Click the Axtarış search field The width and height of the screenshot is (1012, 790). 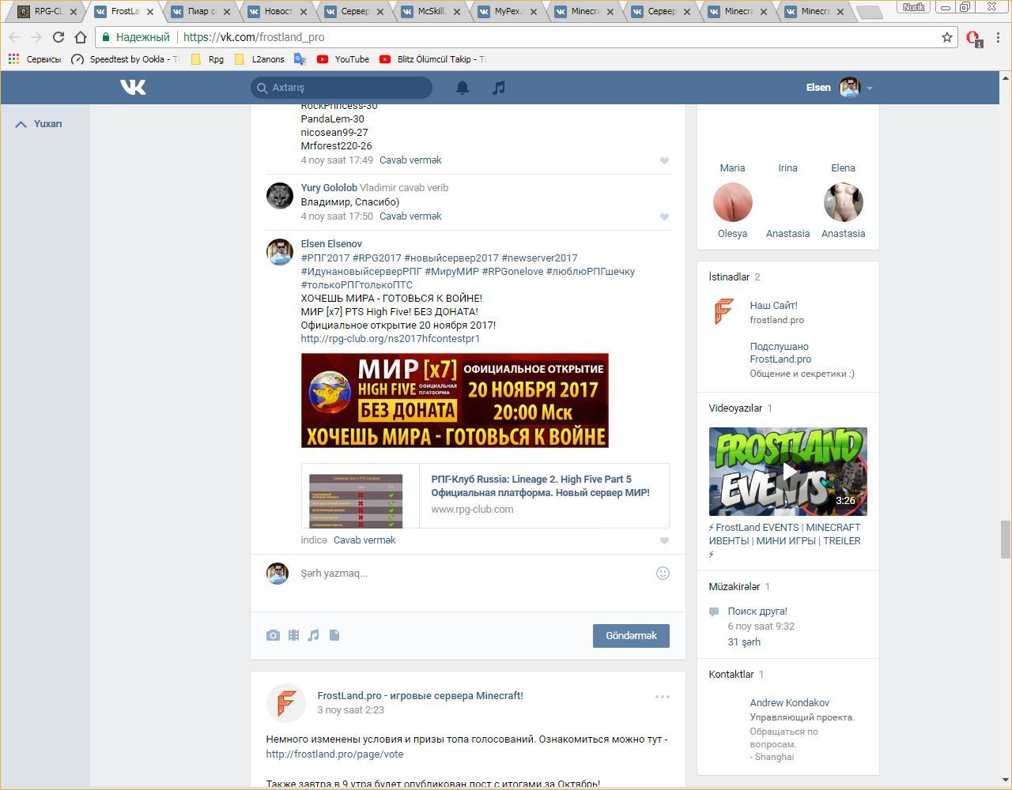[342, 88]
